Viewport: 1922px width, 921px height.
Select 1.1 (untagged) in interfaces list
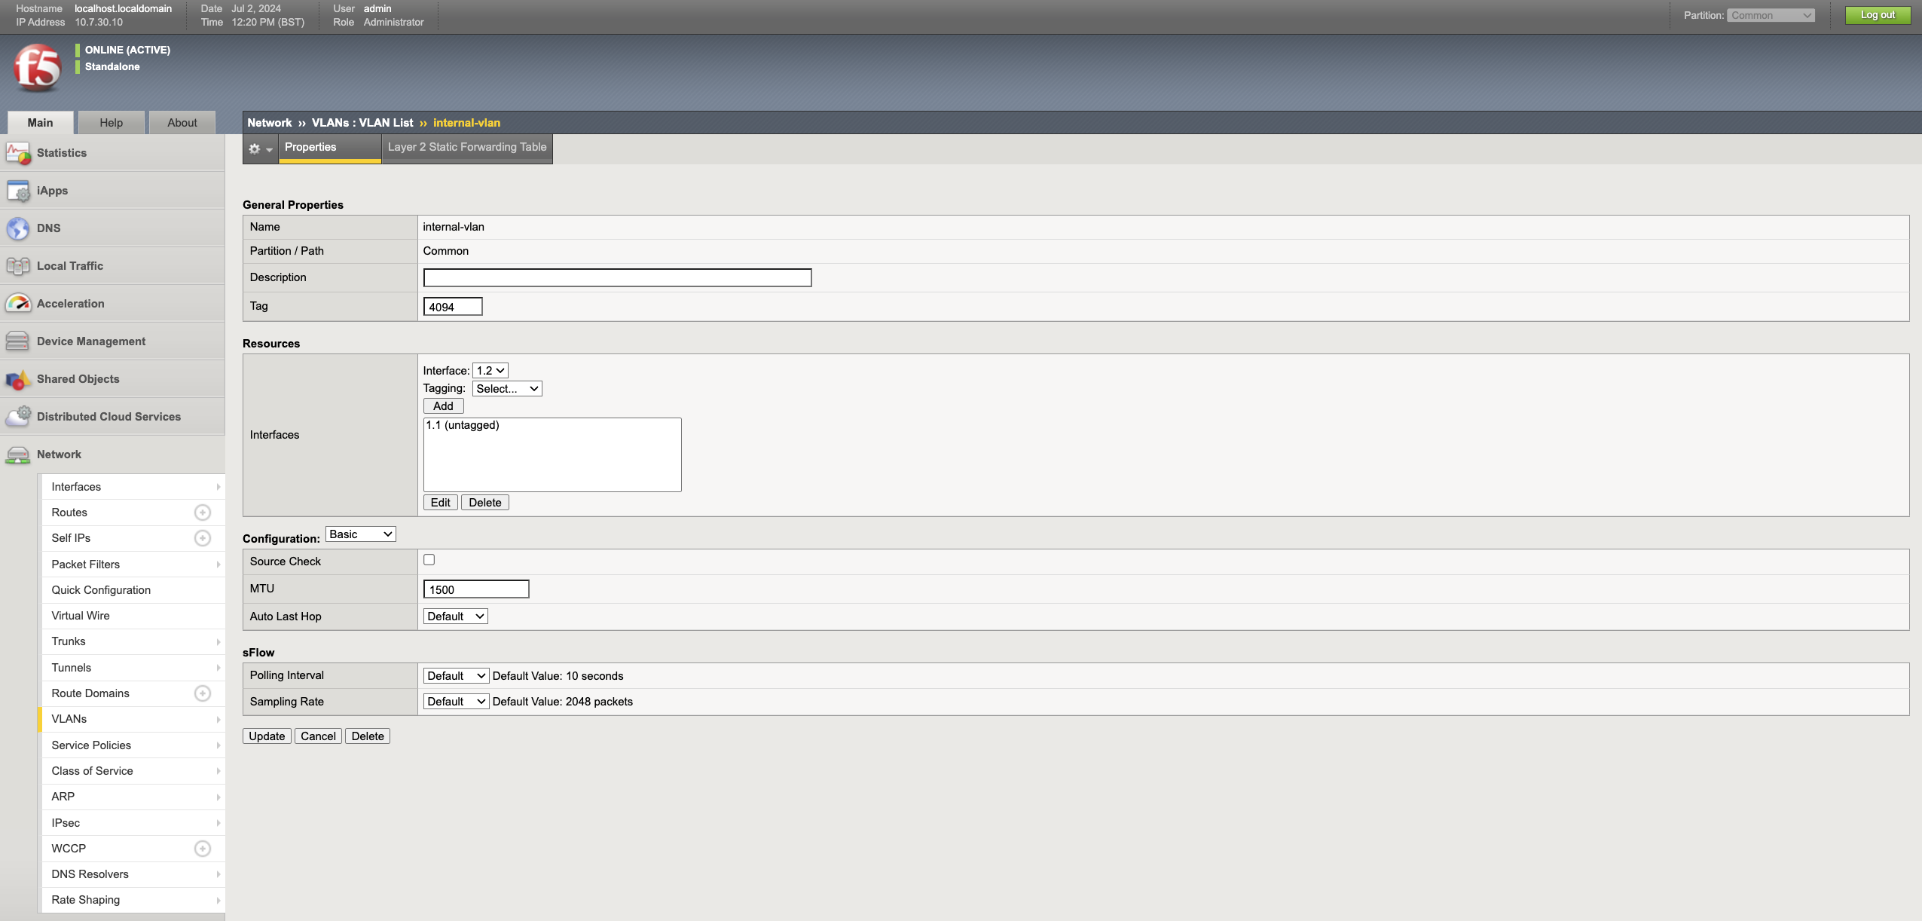tap(463, 426)
